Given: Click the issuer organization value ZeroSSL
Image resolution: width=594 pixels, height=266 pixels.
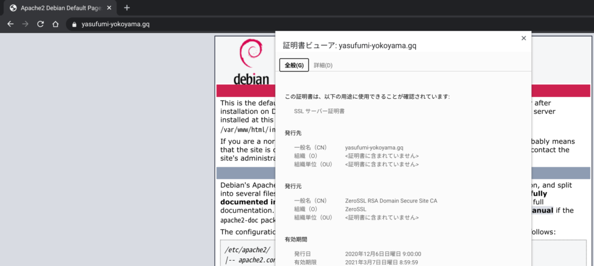Looking at the screenshot, I should click(x=356, y=209).
